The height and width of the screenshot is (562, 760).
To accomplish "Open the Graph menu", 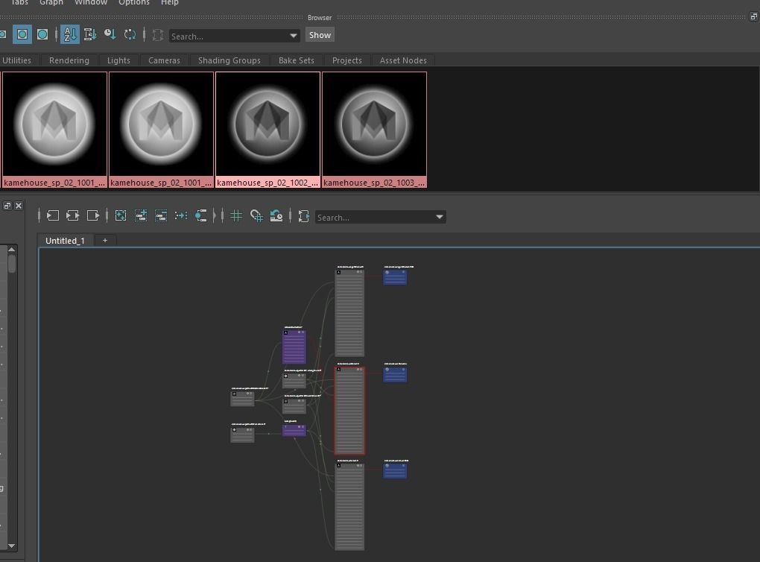I will click(x=51, y=2).
